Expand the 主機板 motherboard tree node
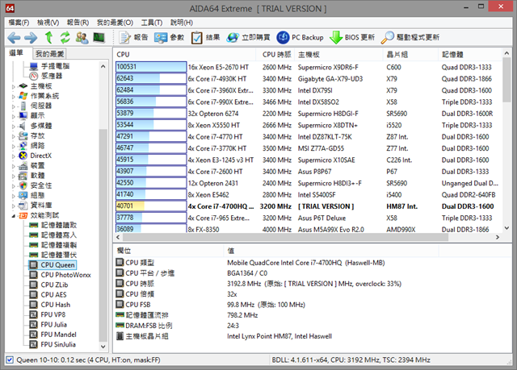This screenshot has width=517, height=370. [x=13, y=87]
